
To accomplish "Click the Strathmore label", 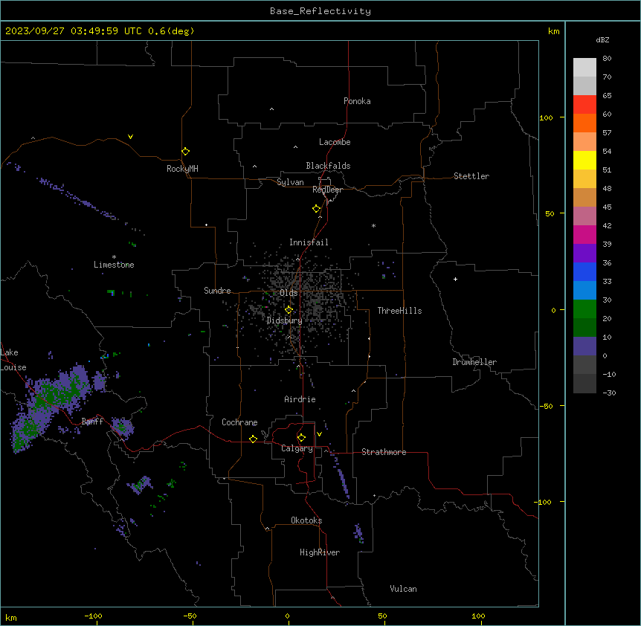I will [384, 452].
